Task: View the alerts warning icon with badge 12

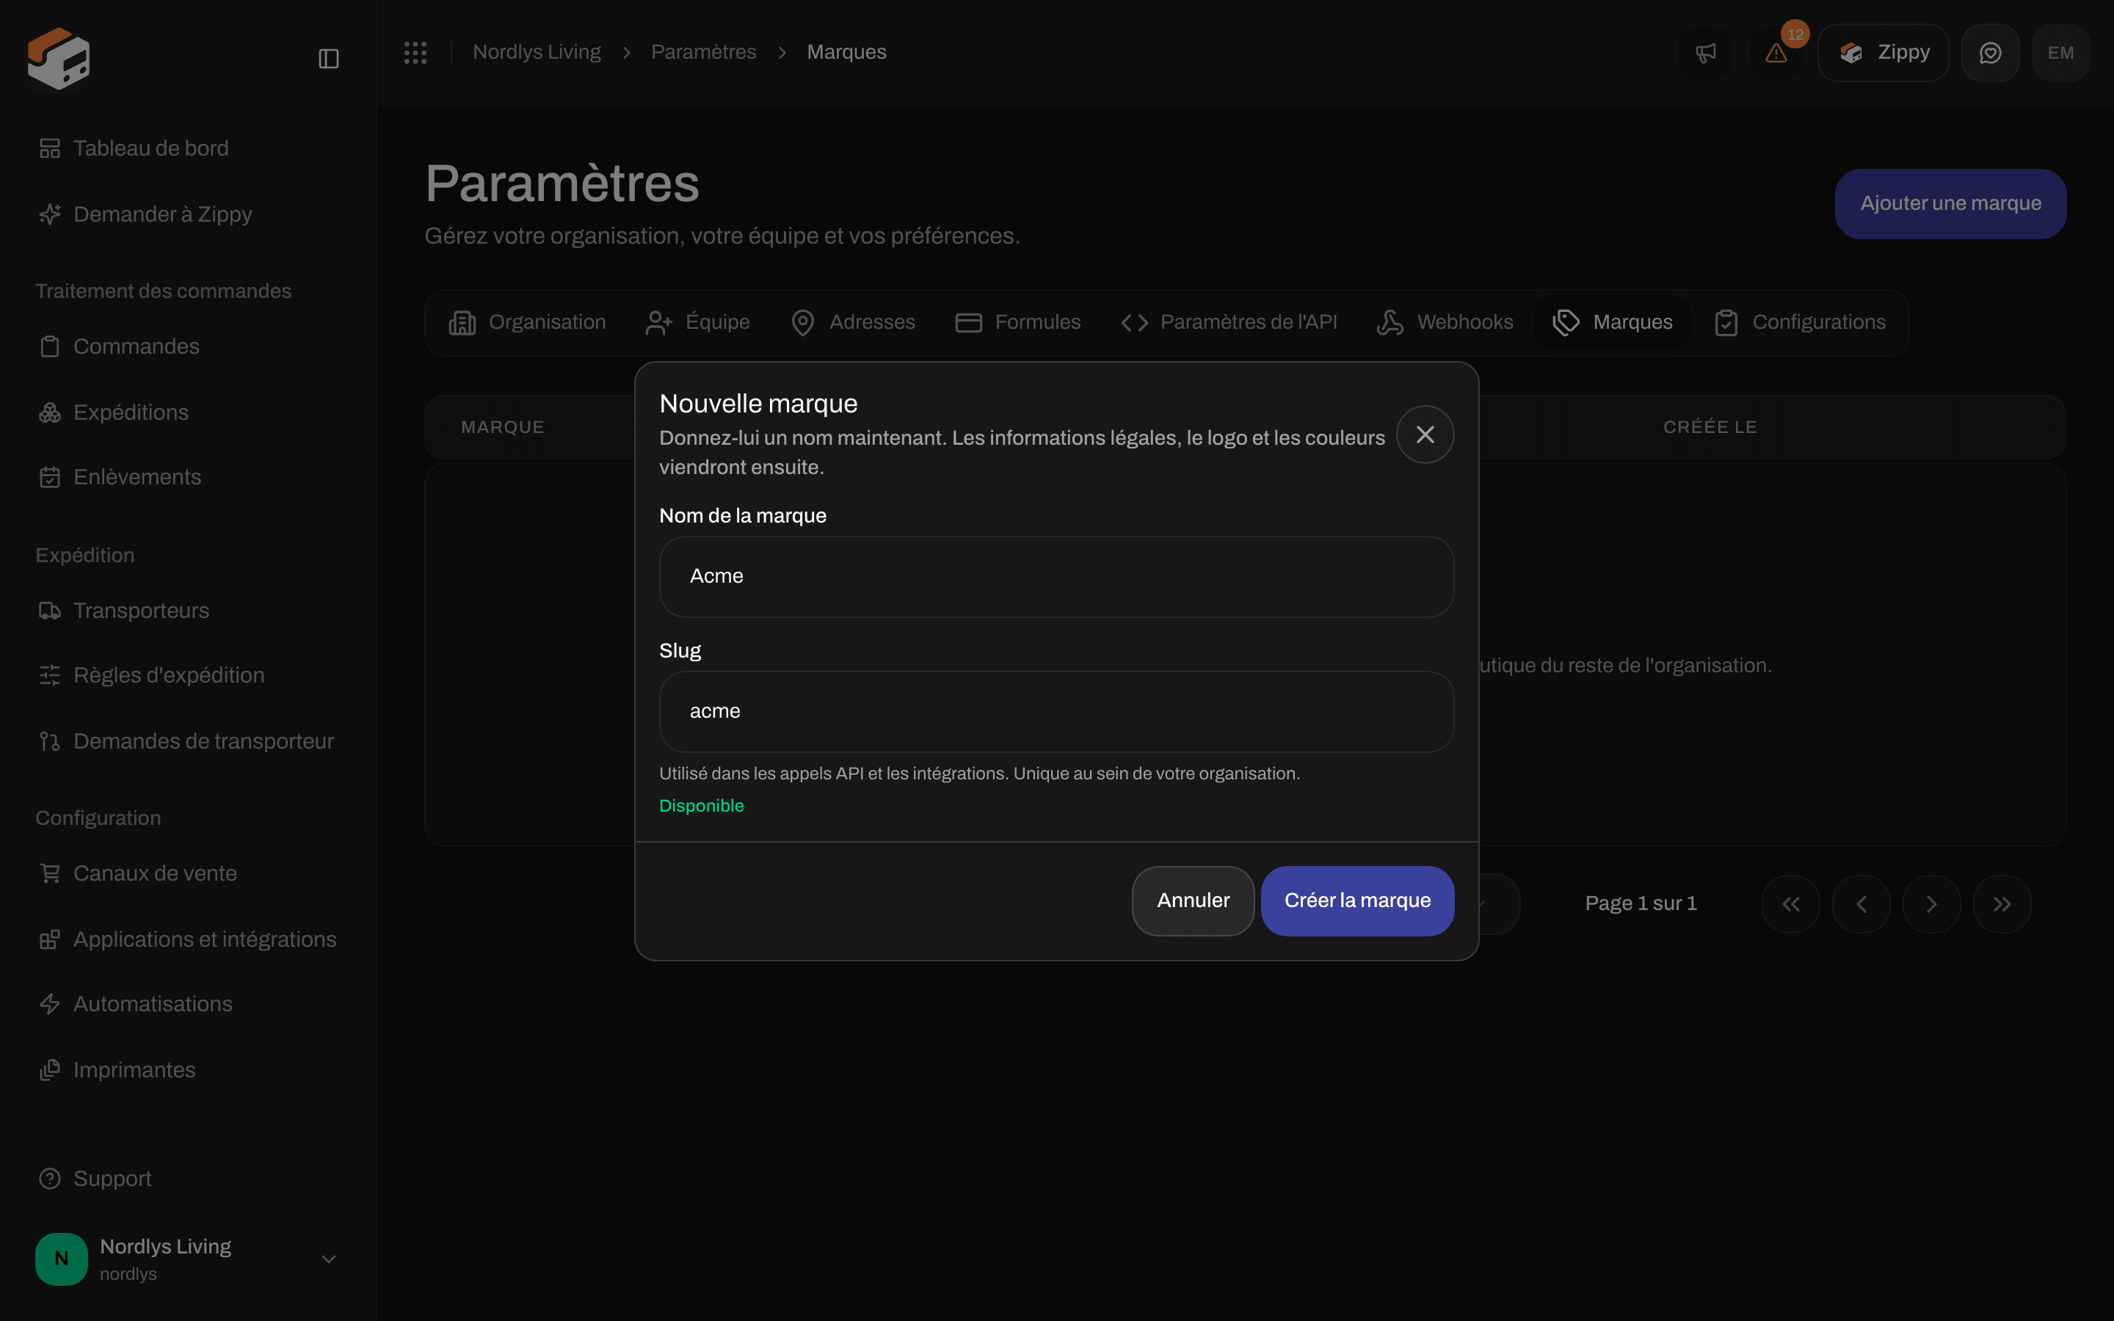Action: click(x=1777, y=52)
